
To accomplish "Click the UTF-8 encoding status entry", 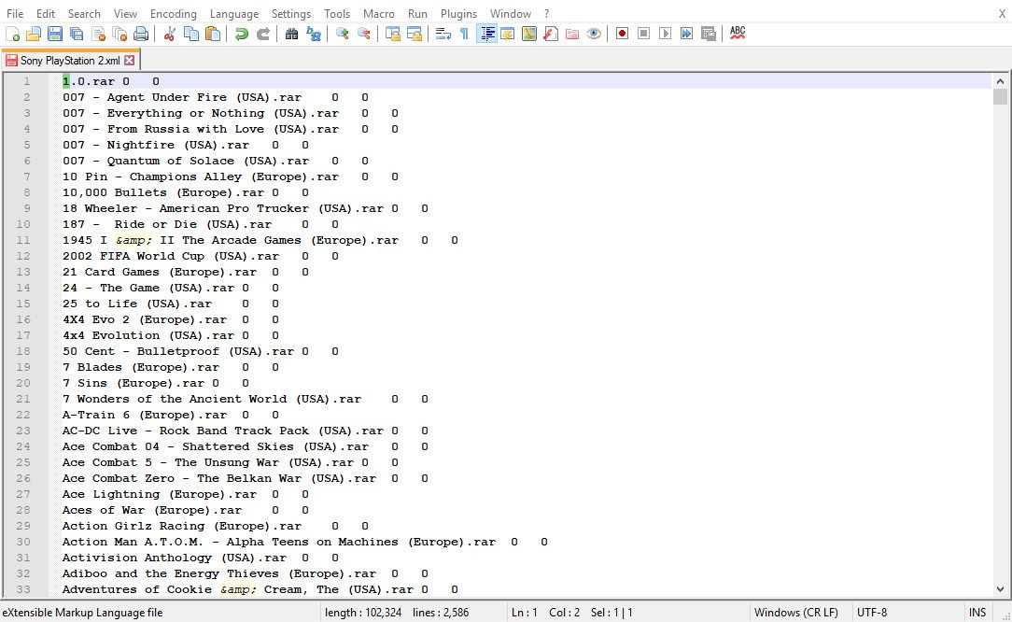I will pos(871,613).
